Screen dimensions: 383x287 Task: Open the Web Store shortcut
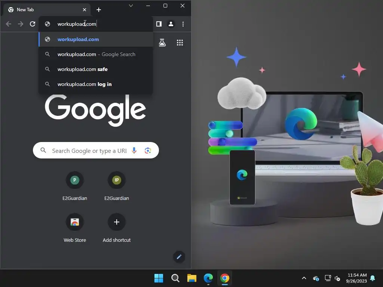point(75,228)
